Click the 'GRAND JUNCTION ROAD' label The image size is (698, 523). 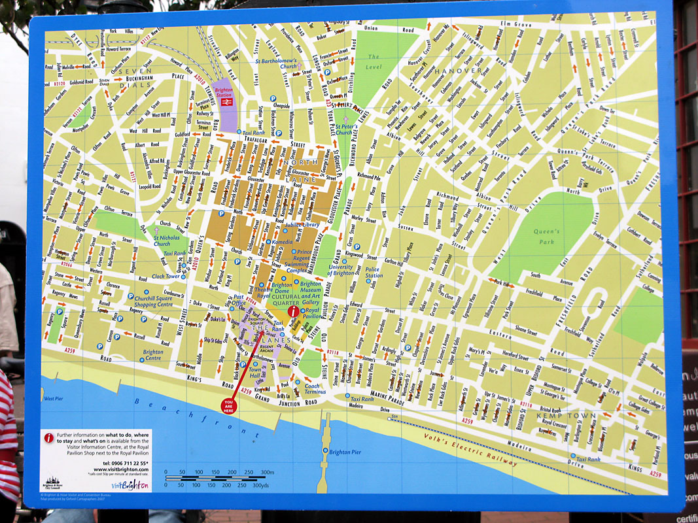pyautogui.click(x=285, y=400)
